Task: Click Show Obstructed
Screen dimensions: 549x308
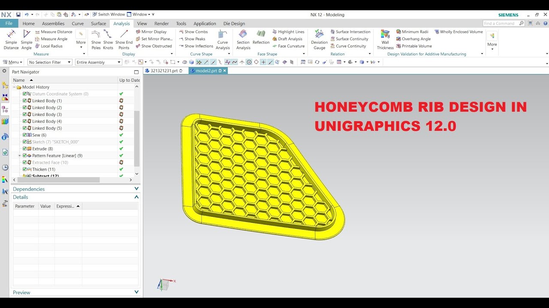Action: tap(154, 46)
